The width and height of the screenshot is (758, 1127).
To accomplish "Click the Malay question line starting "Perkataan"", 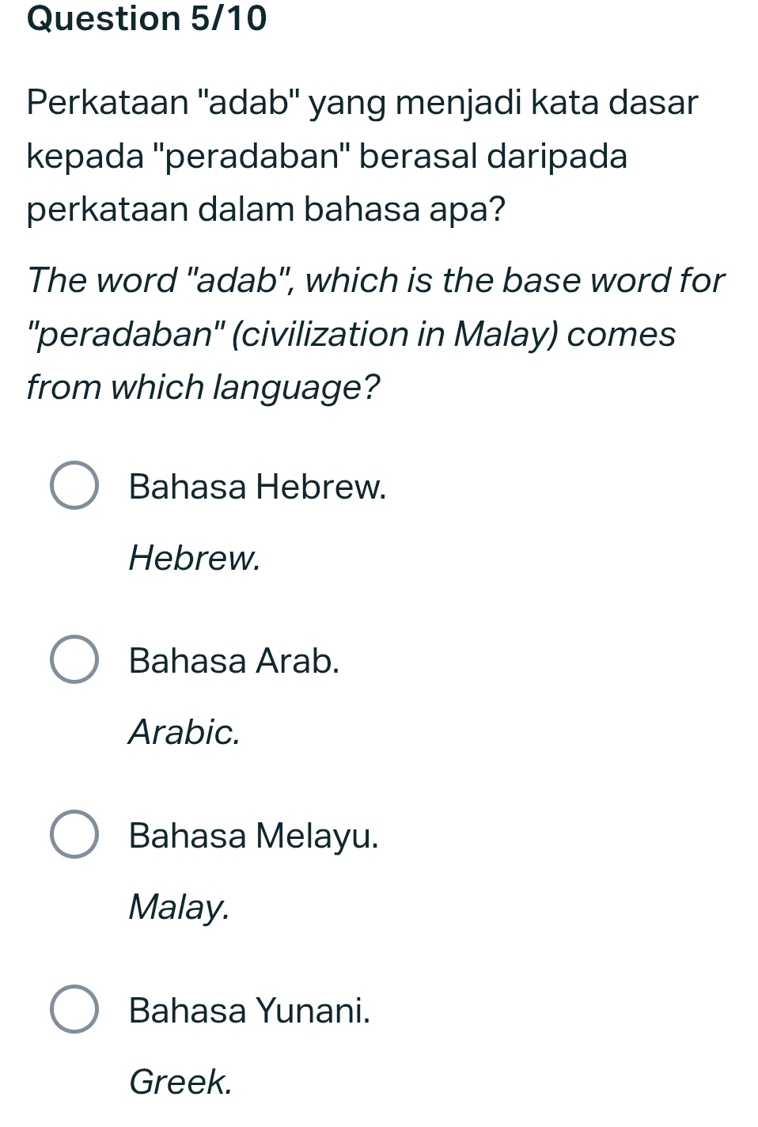I will [x=362, y=102].
